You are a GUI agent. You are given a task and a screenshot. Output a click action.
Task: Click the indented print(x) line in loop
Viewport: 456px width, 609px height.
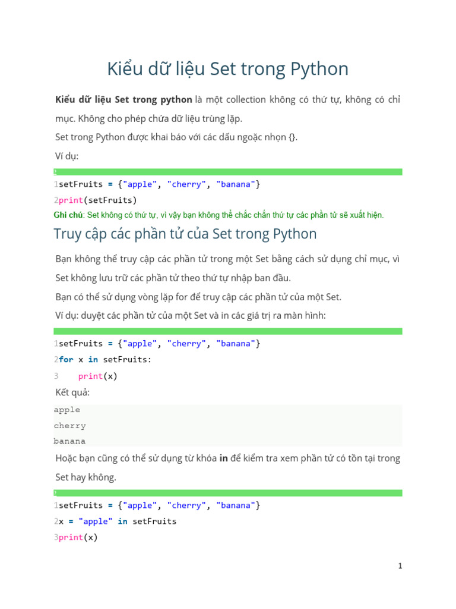coord(97,376)
